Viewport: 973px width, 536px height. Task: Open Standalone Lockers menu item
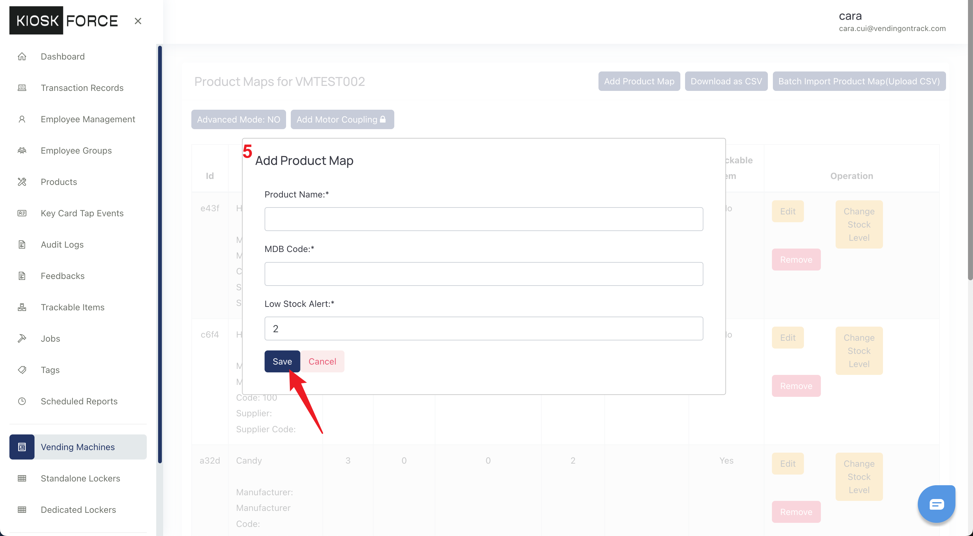78,478
